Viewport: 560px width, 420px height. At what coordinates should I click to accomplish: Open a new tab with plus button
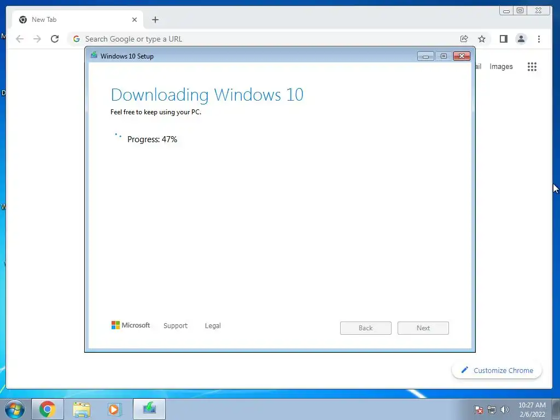155,20
